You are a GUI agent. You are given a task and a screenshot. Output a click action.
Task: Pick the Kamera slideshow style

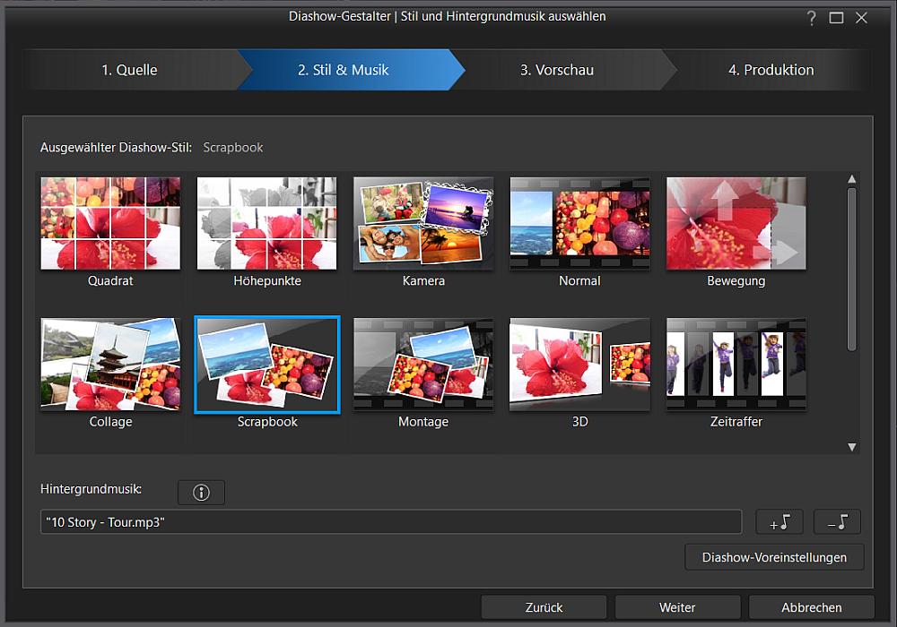[x=423, y=224]
